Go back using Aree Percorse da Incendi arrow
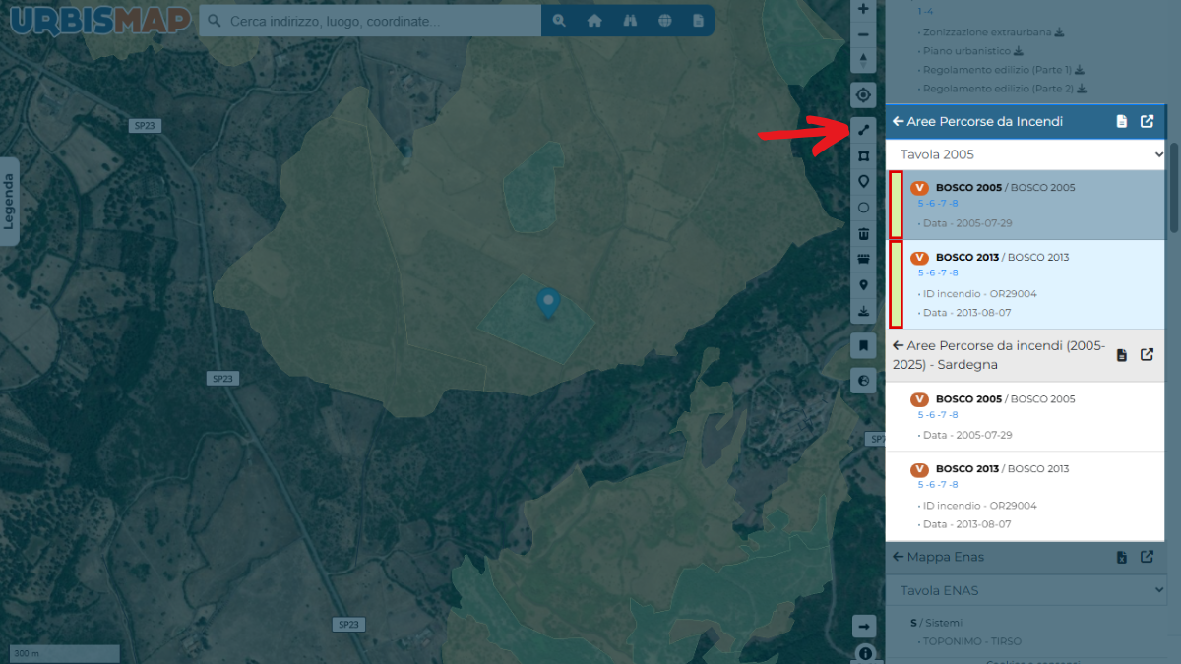 click(898, 122)
